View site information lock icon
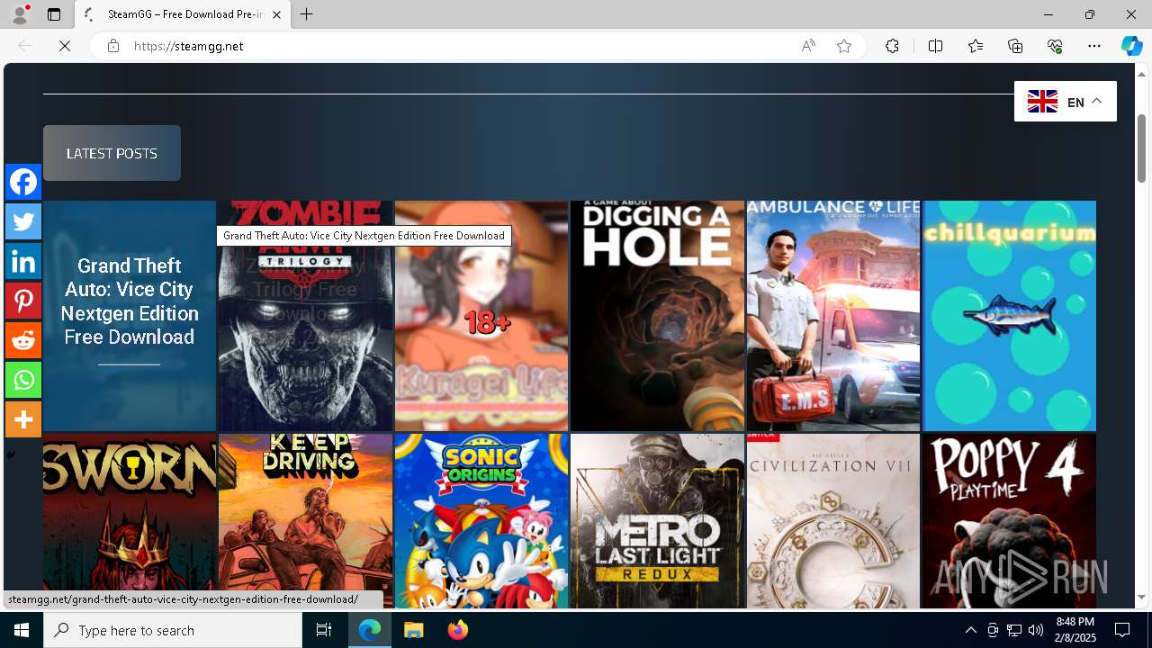1152x648 pixels. (113, 46)
